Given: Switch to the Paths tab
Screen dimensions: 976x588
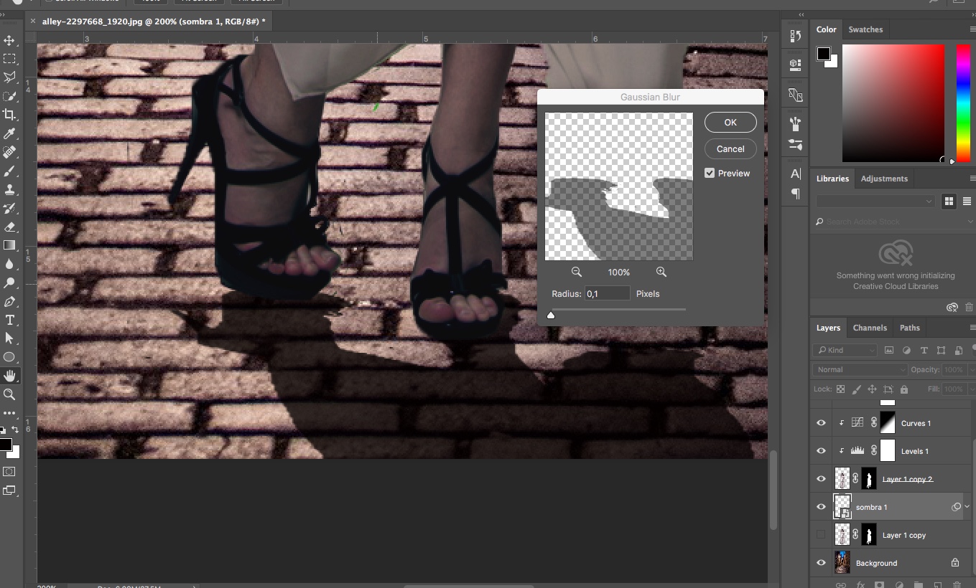Looking at the screenshot, I should pyautogui.click(x=909, y=328).
